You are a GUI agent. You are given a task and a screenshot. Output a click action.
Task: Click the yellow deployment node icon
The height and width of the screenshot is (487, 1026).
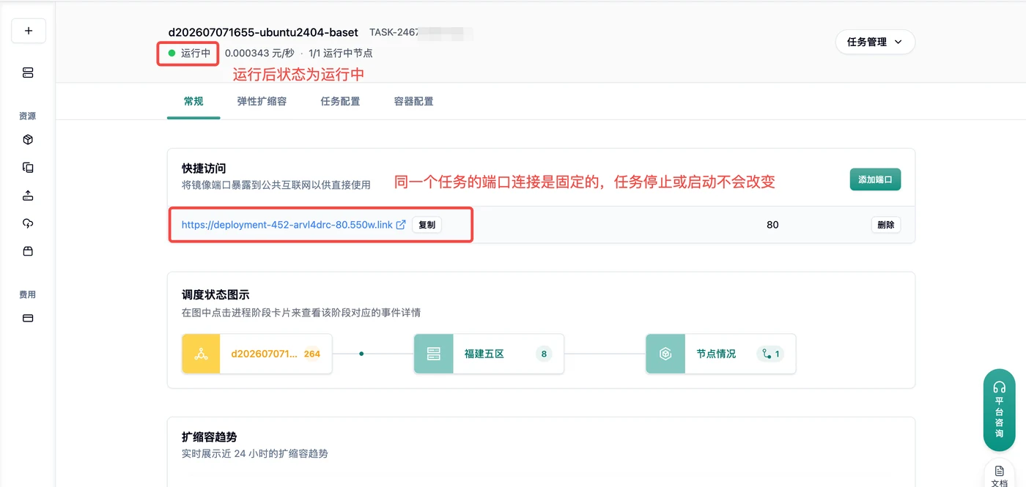pos(201,354)
